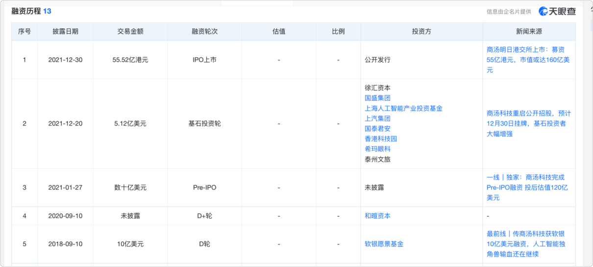Click the 徐汇资本 investor text
The width and height of the screenshot is (593, 267).
(x=377, y=88)
